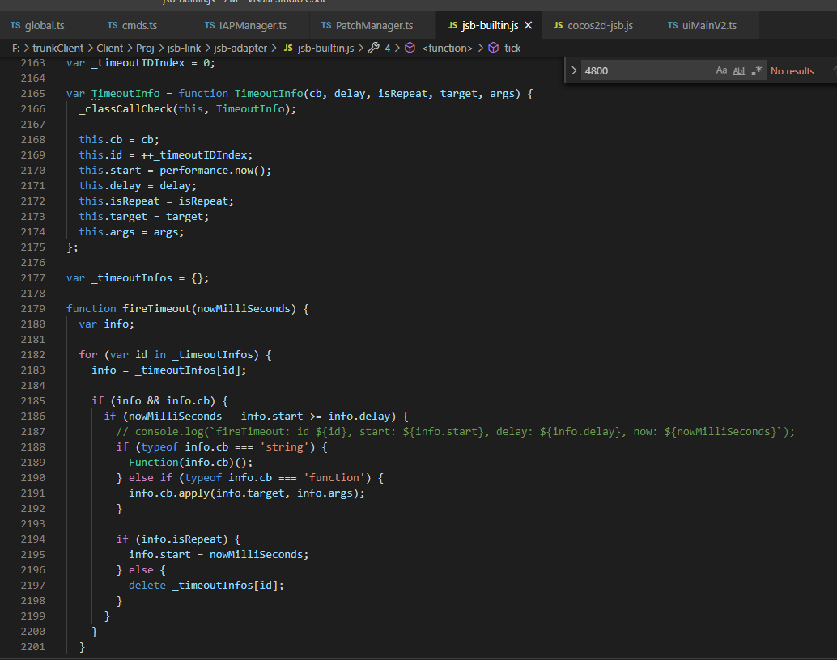Viewport: 837px width, 660px height.
Task: Click the <function> symbol cube icon in breadcrumbs
Action: tap(410, 48)
